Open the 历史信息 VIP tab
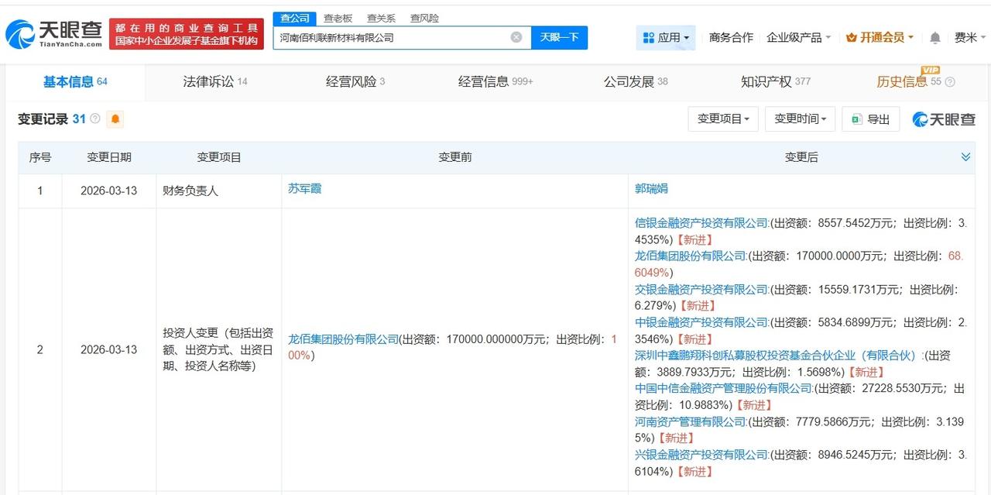Image resolution: width=991 pixels, height=495 pixels. tap(902, 81)
